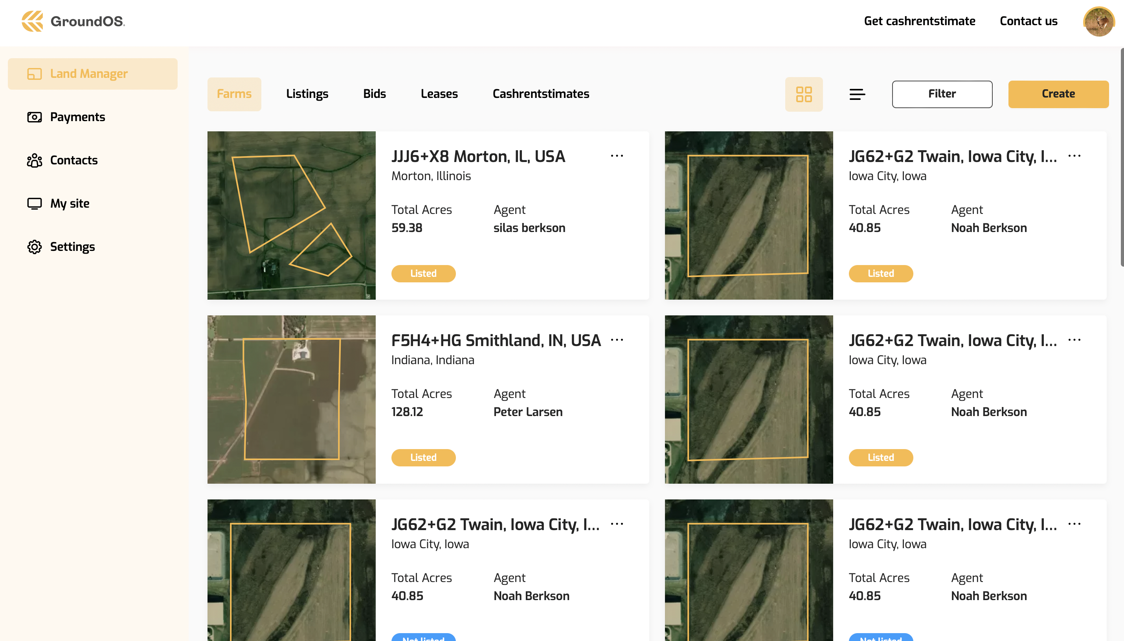The width and height of the screenshot is (1124, 641).
Task: Switch to list view layout
Action: (x=856, y=94)
